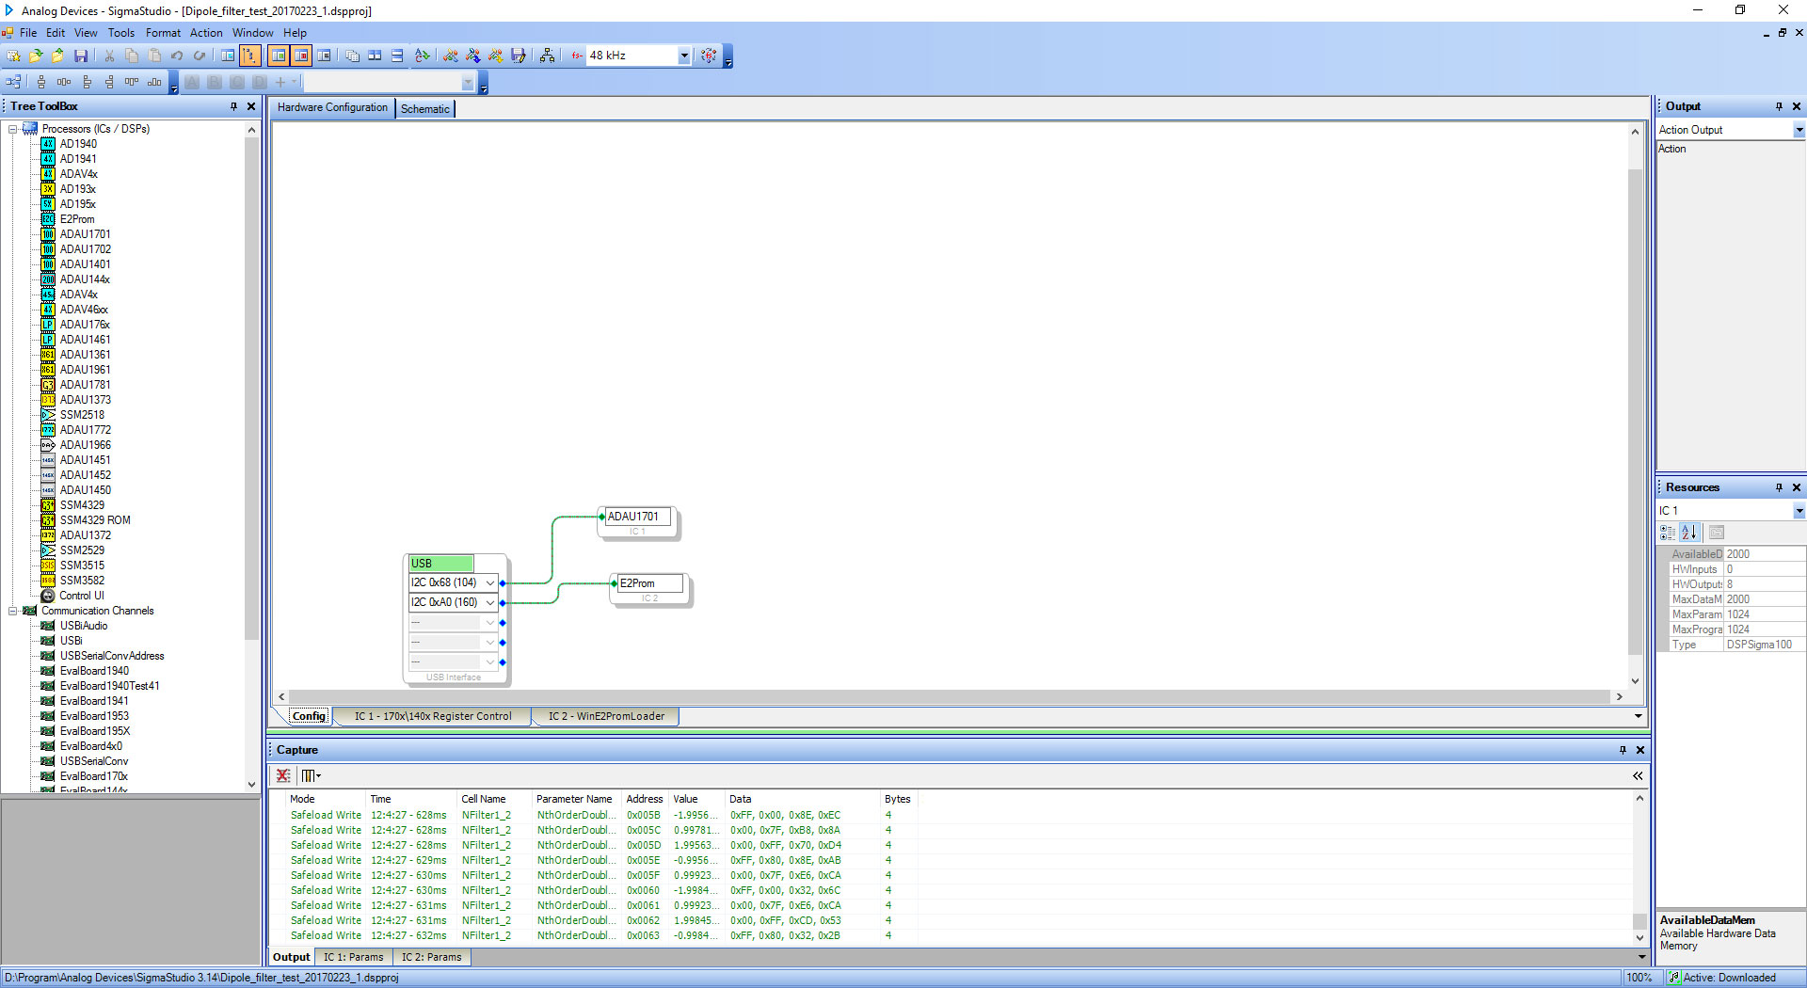Click the Tree ToolBox scroll down arrow
The image size is (1807, 988).
click(251, 784)
